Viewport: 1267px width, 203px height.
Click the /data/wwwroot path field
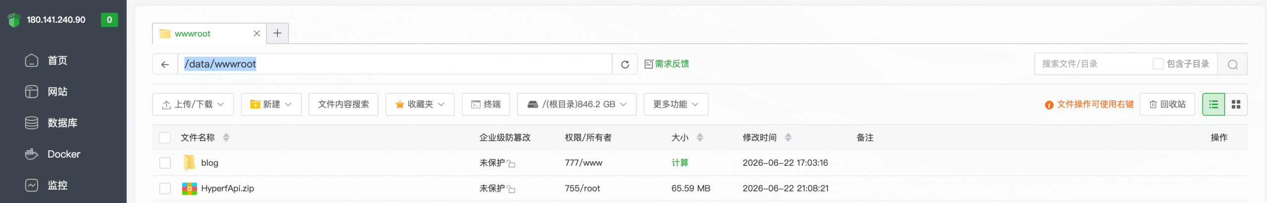[395, 64]
